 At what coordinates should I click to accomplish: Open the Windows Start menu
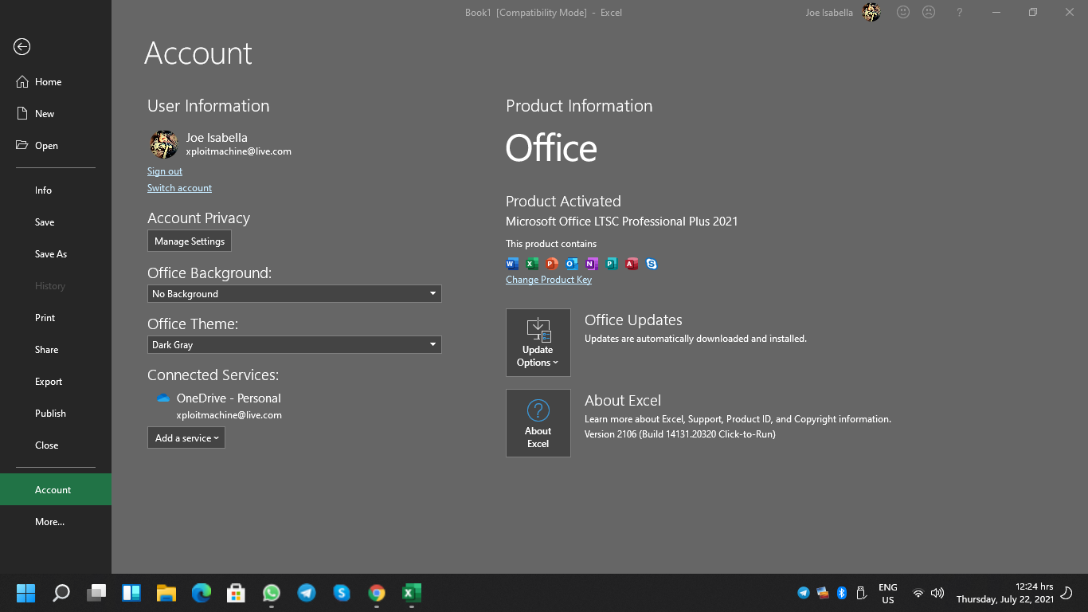(x=25, y=593)
